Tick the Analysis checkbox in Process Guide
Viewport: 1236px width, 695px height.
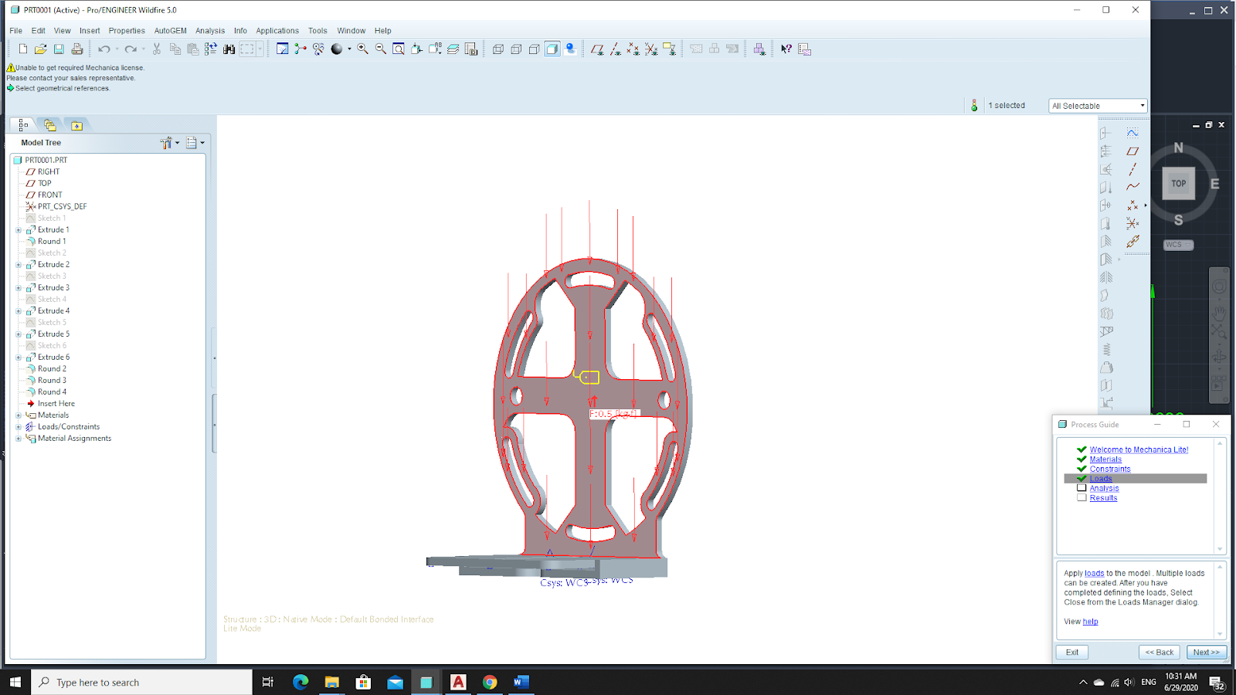(x=1081, y=488)
